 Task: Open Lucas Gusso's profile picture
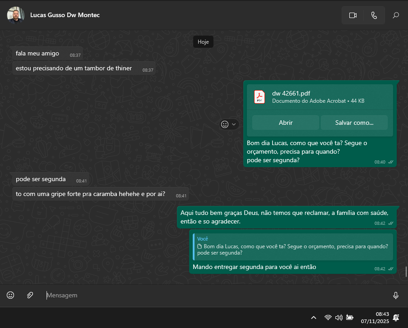click(16, 15)
